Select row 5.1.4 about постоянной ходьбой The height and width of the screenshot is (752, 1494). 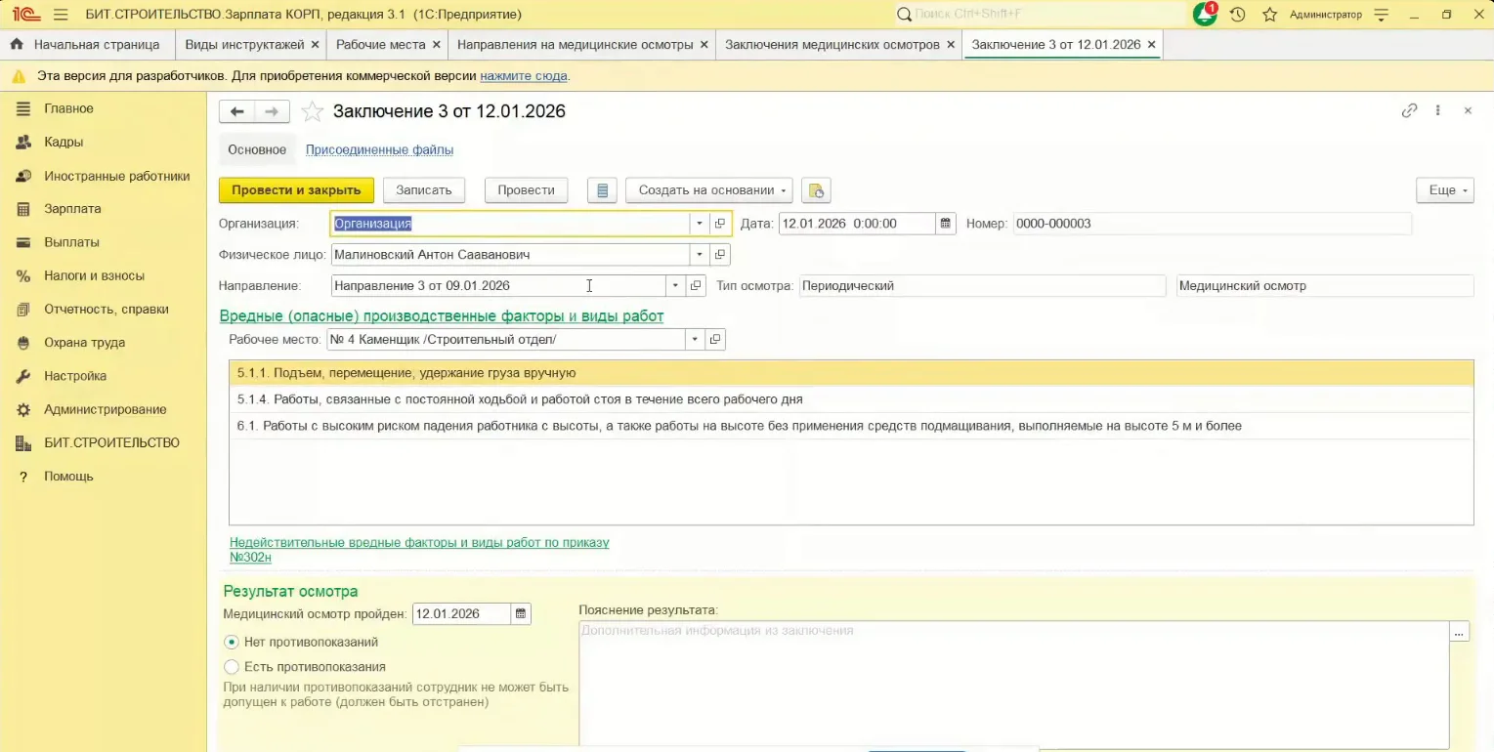(x=851, y=399)
